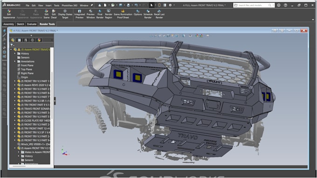Open the Schedule Render dialog
This screenshot has height=178, width=317.
pyautogui.click(x=148, y=14)
